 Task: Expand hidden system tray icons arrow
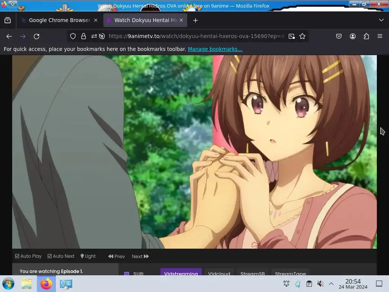pos(331,284)
